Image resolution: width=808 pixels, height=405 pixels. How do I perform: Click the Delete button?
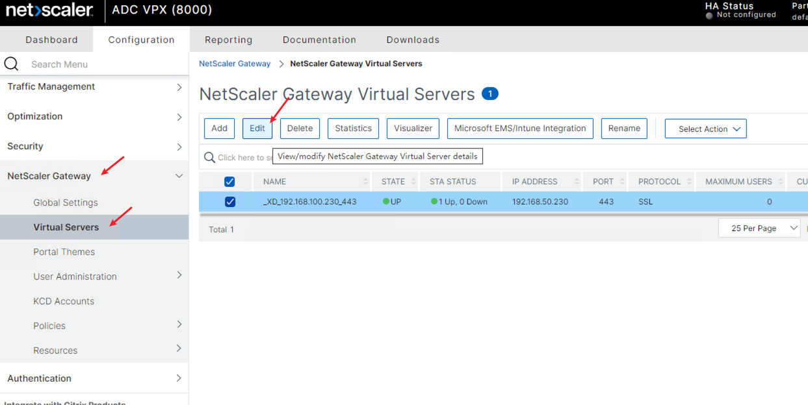point(300,129)
